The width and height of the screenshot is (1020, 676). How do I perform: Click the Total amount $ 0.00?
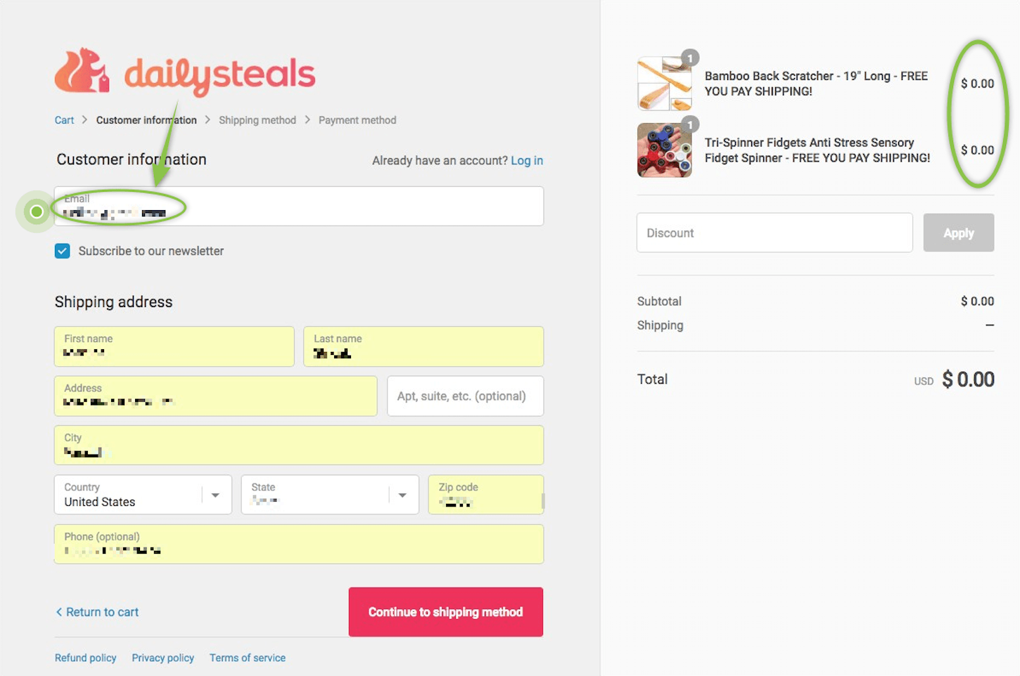[968, 379]
